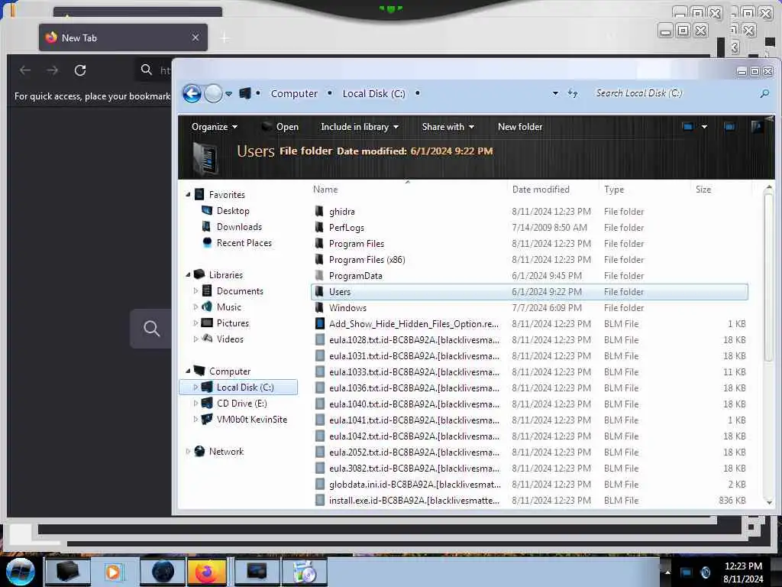Select the Windows folder icon

pyautogui.click(x=320, y=307)
